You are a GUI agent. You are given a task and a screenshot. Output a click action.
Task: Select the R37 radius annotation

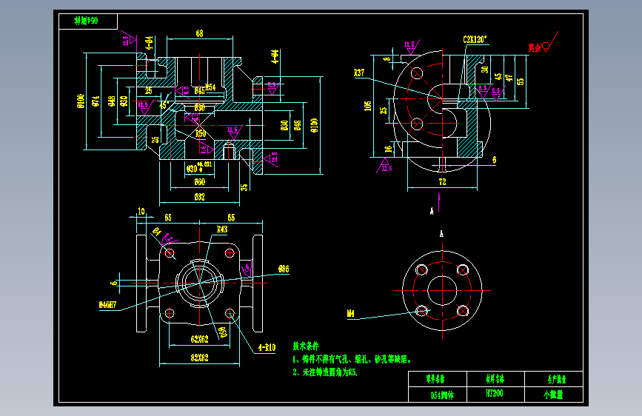[359, 73]
